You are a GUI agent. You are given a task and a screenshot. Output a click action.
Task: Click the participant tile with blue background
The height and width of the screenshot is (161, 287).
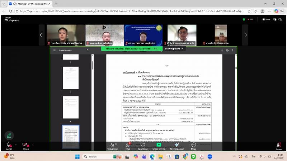[143, 35]
